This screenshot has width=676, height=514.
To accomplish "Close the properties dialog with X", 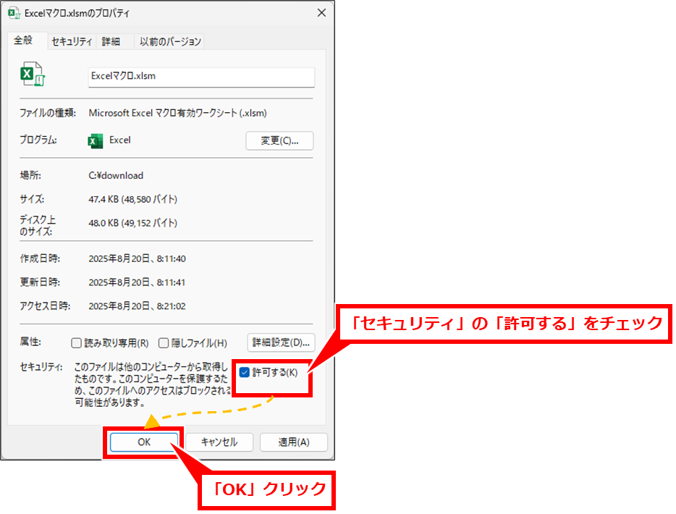I will [x=321, y=13].
